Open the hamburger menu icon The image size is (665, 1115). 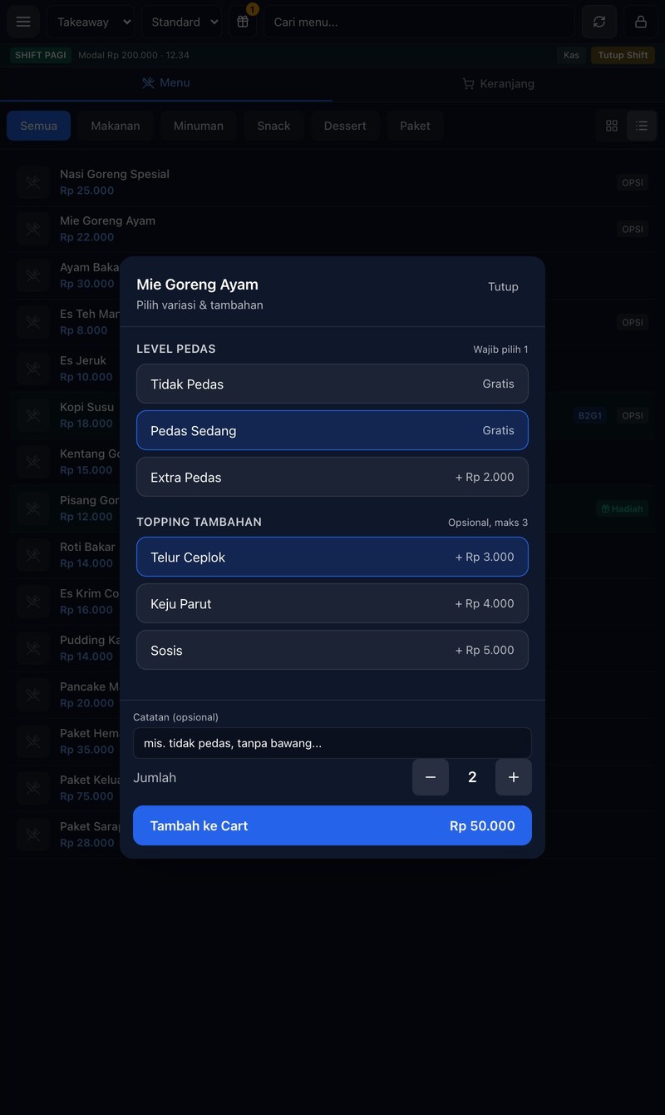(x=23, y=22)
